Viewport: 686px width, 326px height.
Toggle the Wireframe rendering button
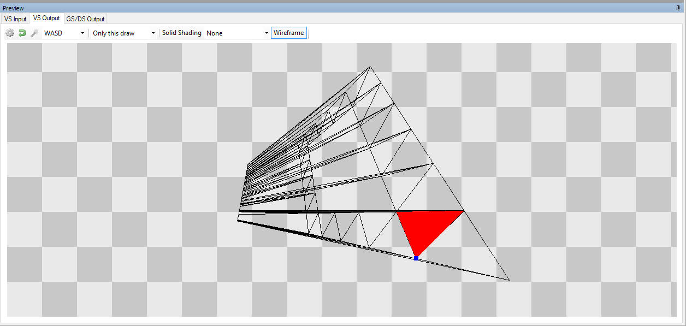pyautogui.click(x=288, y=33)
